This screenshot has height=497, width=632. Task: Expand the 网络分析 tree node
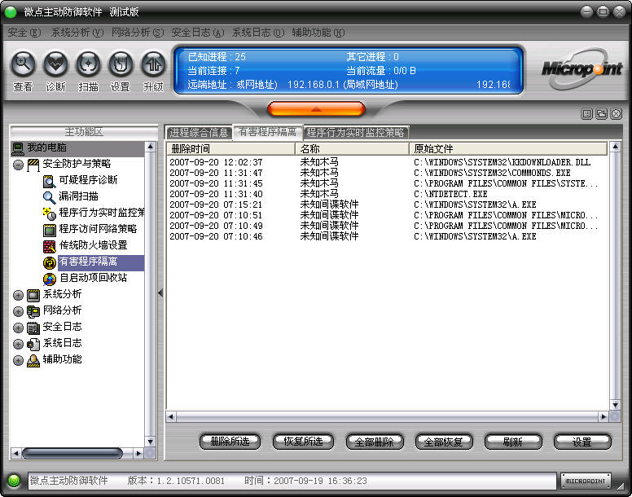(18, 311)
